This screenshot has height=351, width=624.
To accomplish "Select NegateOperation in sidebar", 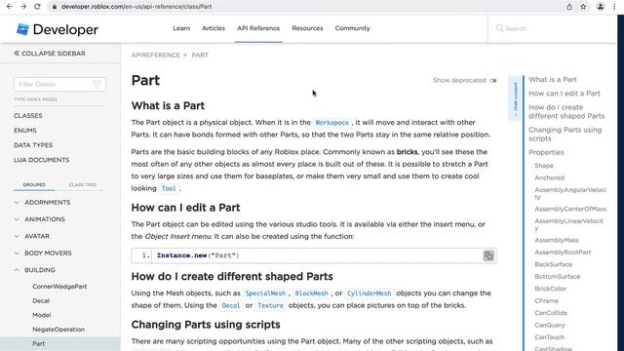I will [x=58, y=330].
